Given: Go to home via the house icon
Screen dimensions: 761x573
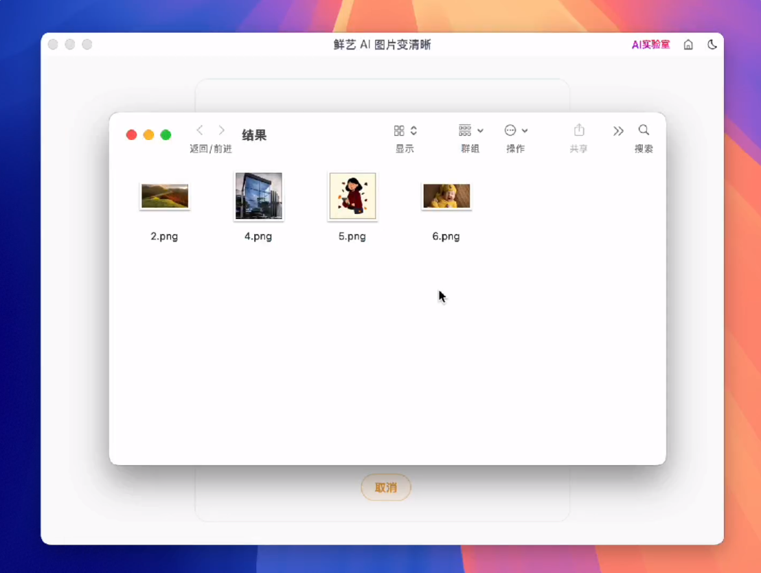Looking at the screenshot, I should click(x=688, y=45).
